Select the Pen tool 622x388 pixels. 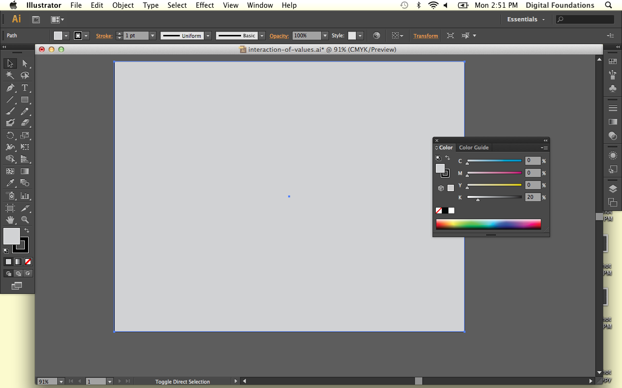(x=10, y=88)
